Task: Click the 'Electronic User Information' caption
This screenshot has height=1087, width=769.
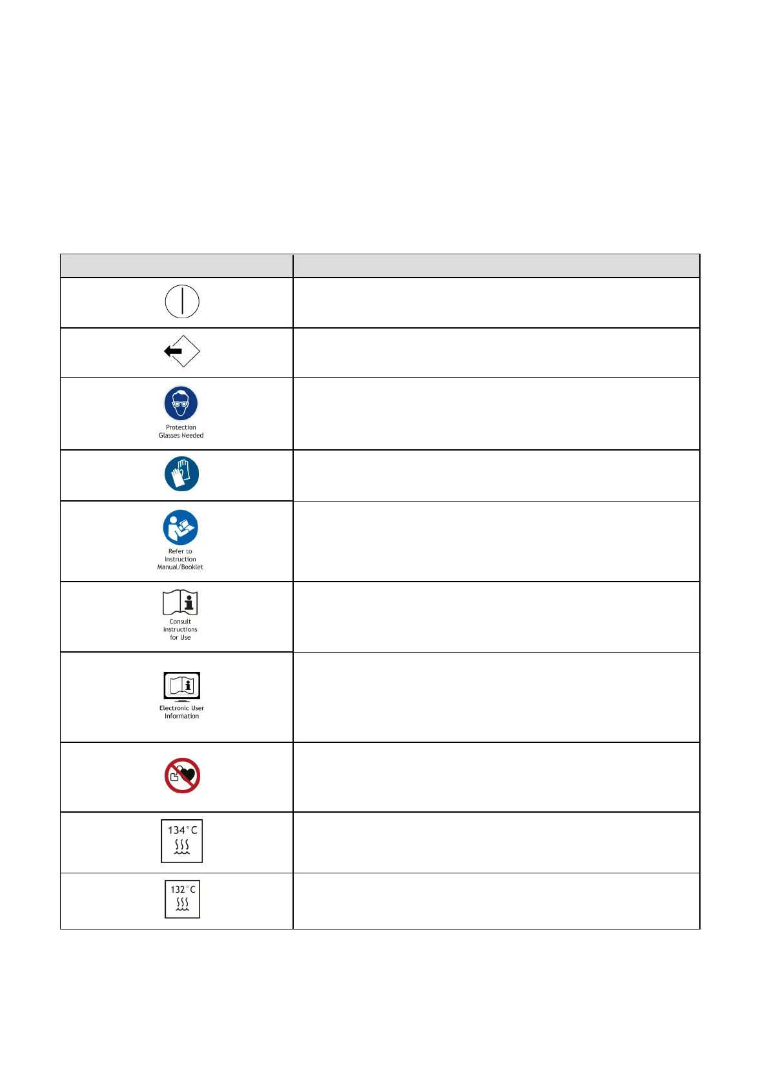Action: (181, 712)
